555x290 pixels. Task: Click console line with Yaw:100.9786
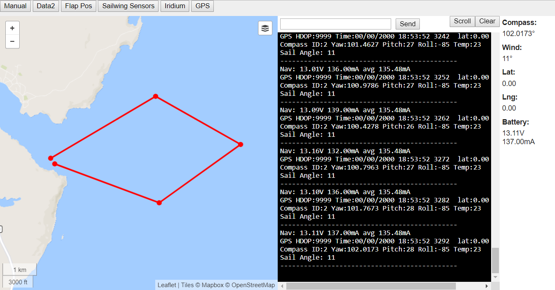(381, 85)
